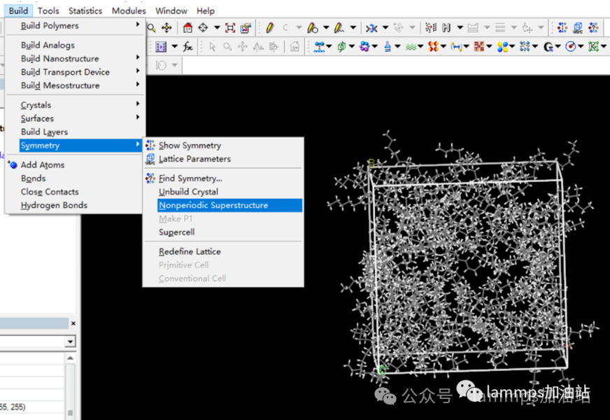
Task: Expand the DFTB module dropdown arrow
Action: coord(490,47)
